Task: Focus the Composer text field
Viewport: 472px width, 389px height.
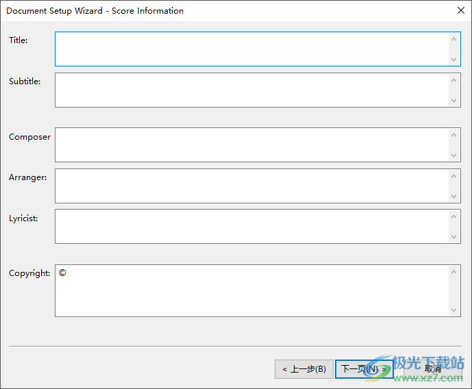Action: click(251, 145)
